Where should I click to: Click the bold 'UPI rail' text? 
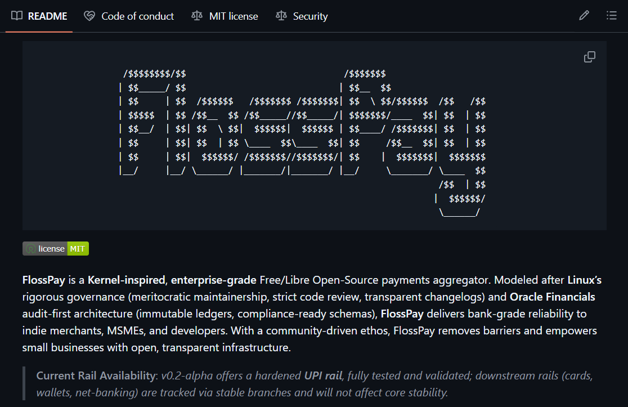[x=323, y=375]
